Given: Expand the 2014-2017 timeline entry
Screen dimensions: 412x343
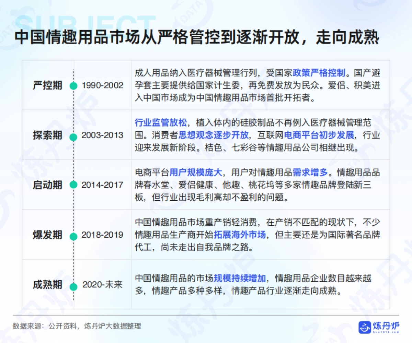Looking at the screenshot, I should point(103,185).
